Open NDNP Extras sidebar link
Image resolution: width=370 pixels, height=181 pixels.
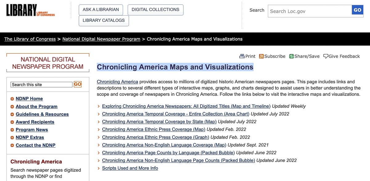pos(30,137)
